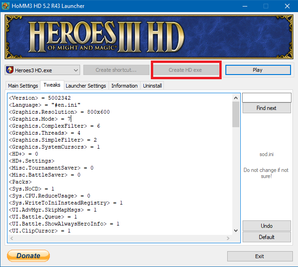Viewport: 298px width, 267px height.
Task: Click the horizontal scrollbar right arrow
Action: coord(228,238)
